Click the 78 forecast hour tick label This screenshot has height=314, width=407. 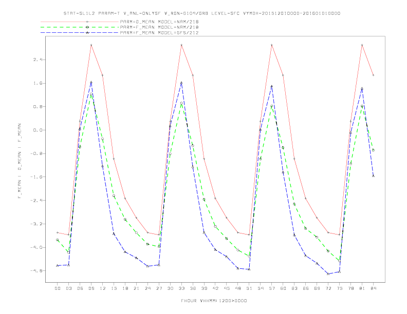351,288
